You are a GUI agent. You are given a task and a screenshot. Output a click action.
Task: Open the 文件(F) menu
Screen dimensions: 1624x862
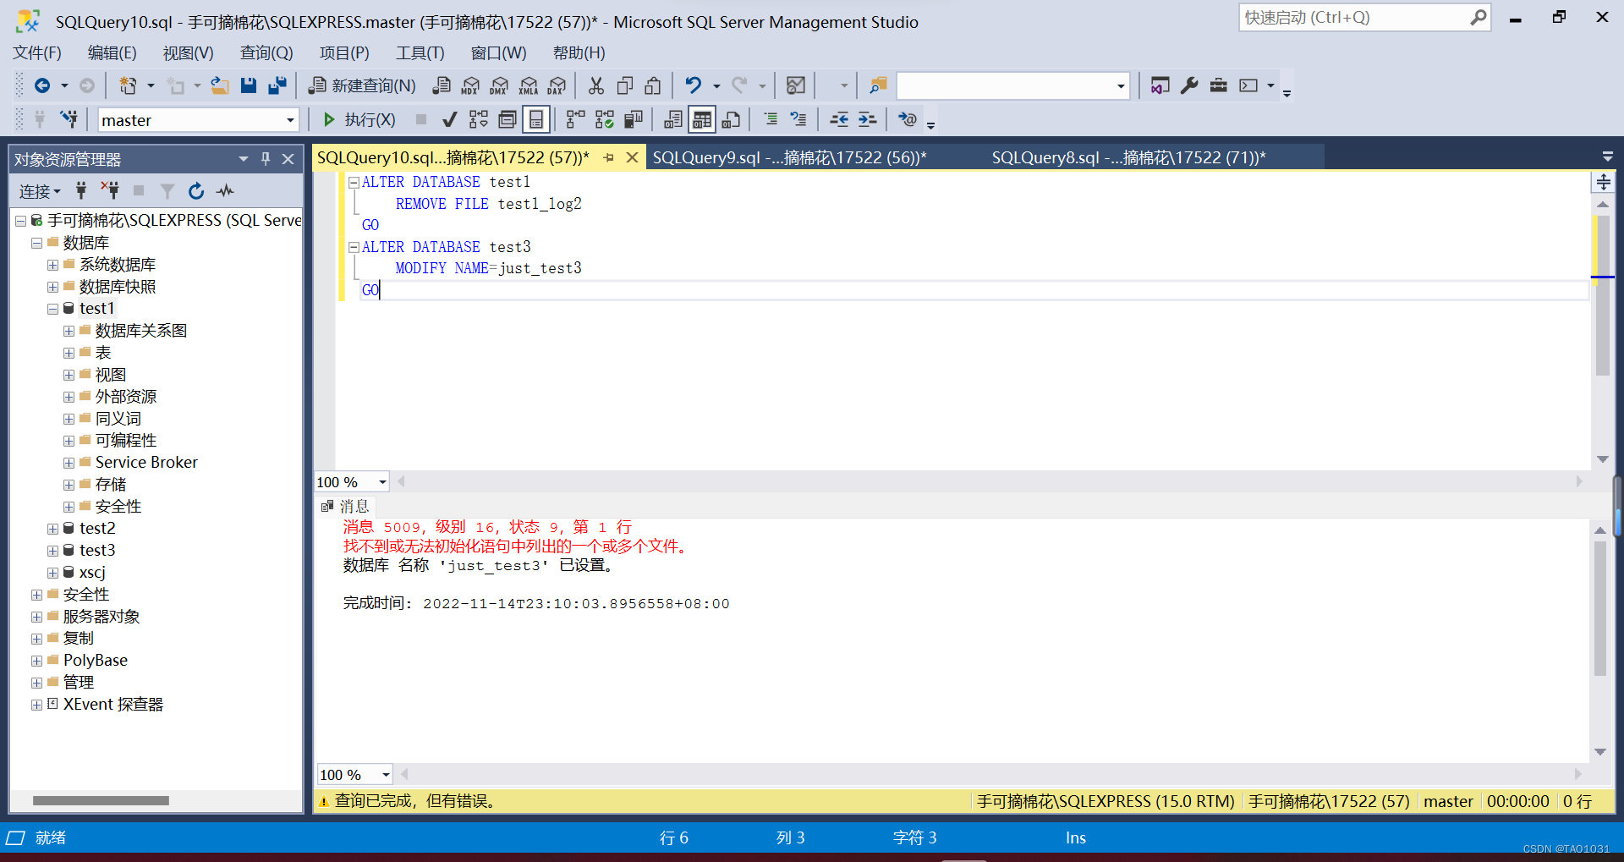pos(37,53)
